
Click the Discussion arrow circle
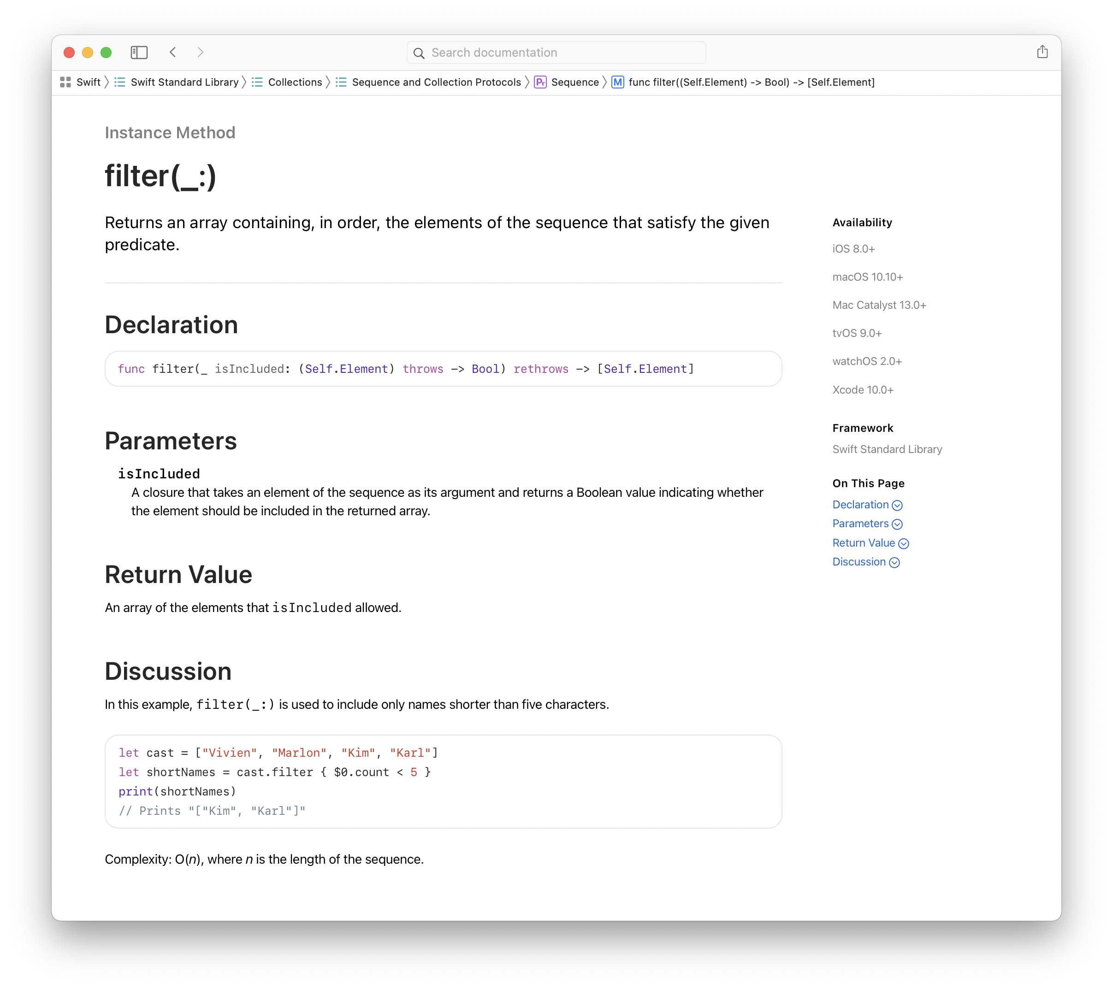[x=894, y=562]
